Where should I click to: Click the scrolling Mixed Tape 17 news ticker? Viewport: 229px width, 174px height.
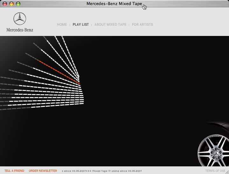coord(102,171)
